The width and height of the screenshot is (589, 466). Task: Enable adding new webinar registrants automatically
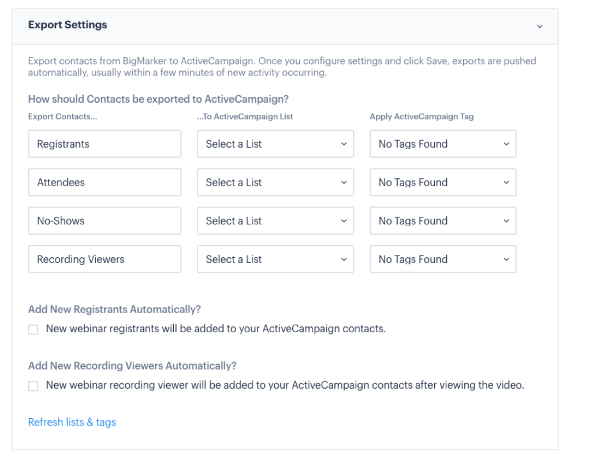click(33, 329)
